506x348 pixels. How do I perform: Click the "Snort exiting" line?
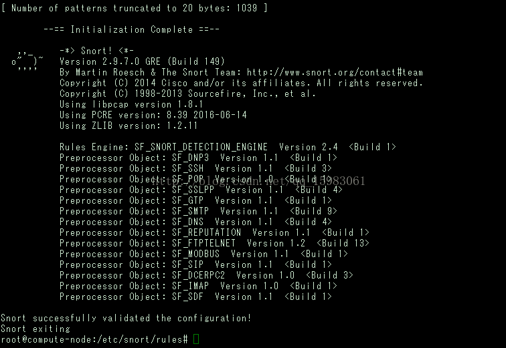35,329
